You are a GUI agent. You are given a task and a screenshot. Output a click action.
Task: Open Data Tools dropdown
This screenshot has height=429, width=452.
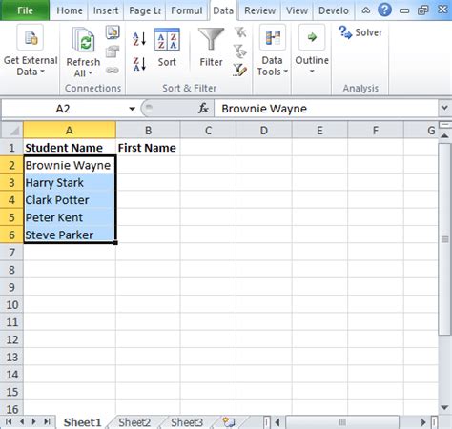272,51
